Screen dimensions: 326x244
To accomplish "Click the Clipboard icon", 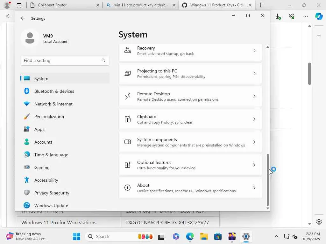I will click(127, 119).
